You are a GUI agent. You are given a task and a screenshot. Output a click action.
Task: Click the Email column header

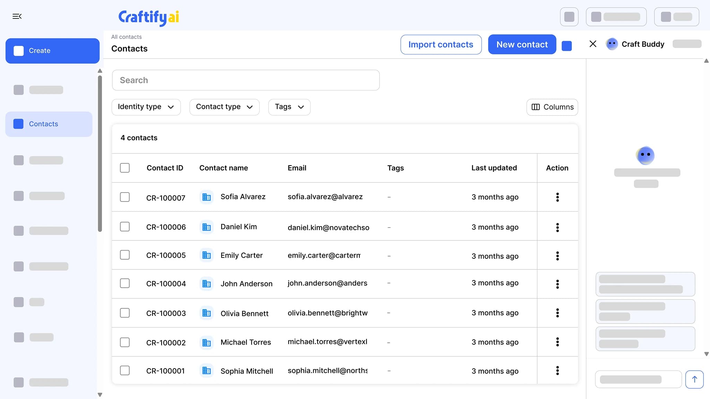click(297, 168)
